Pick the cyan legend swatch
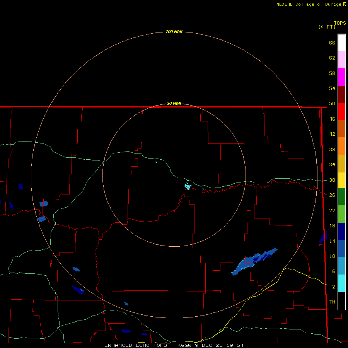348x348 pixels. tap(341, 283)
